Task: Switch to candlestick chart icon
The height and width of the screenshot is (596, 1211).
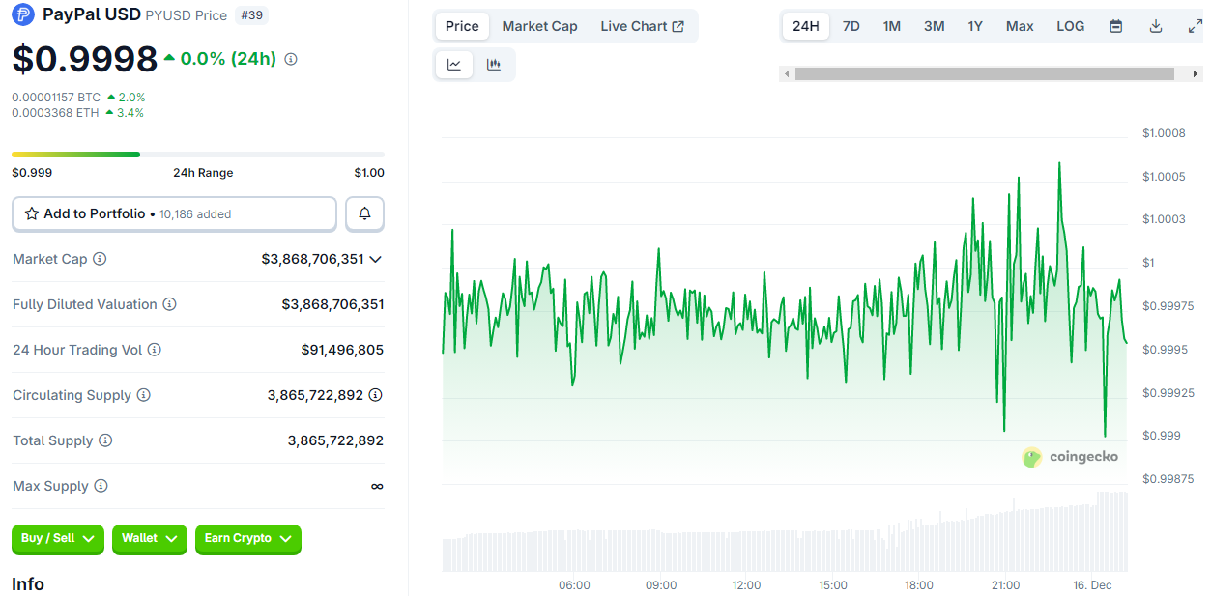Action: click(x=494, y=65)
